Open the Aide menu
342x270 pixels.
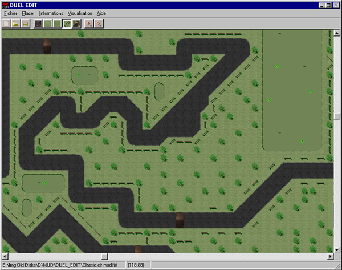pos(101,13)
